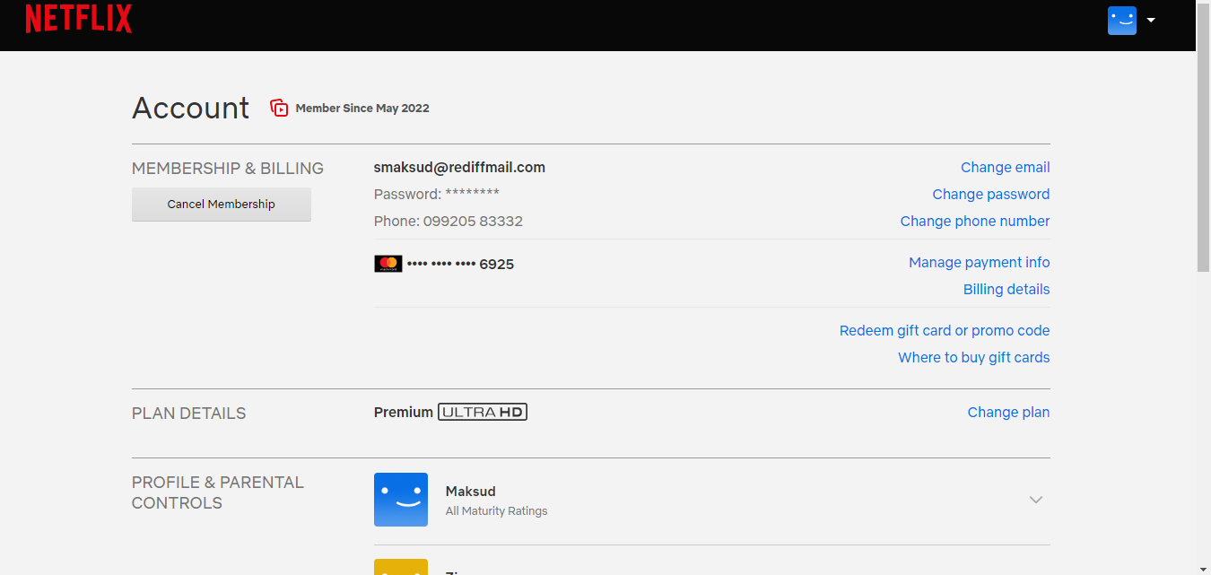Click the Phone: 099205 83332 text
This screenshot has width=1211, height=575.
[x=449, y=222]
